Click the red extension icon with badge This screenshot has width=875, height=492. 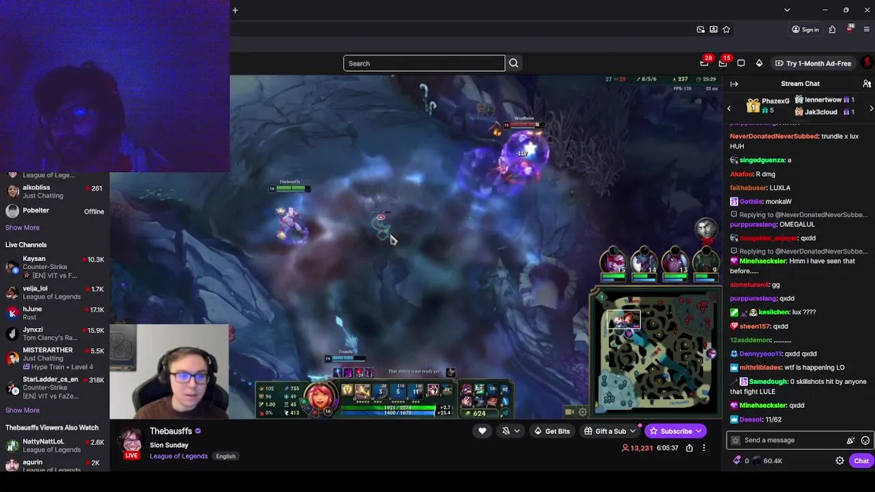point(850,29)
